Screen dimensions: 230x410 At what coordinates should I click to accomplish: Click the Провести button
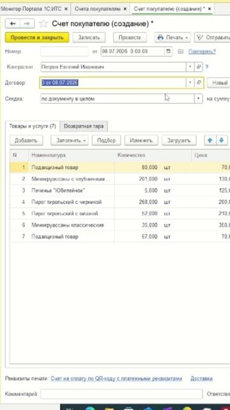pos(130,37)
